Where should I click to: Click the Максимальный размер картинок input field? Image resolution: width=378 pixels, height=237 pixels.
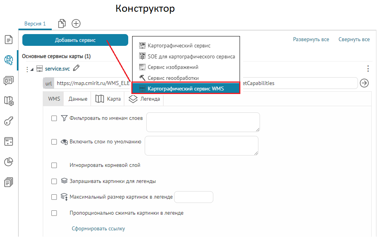point(193,197)
